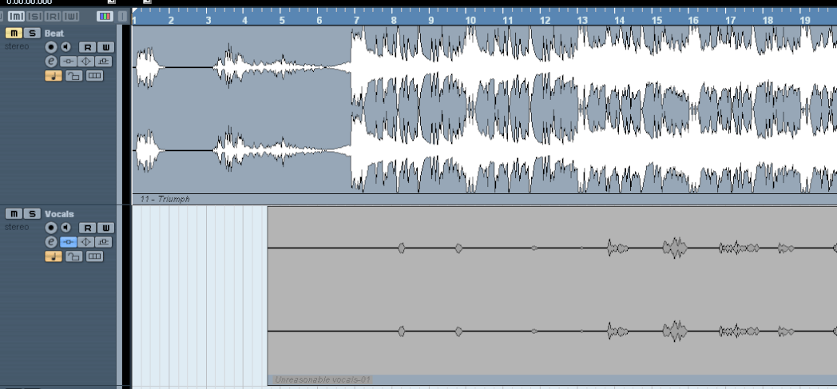Toggle sends bypass on Vocals track
This screenshot has width=837, height=389.
[x=104, y=242]
